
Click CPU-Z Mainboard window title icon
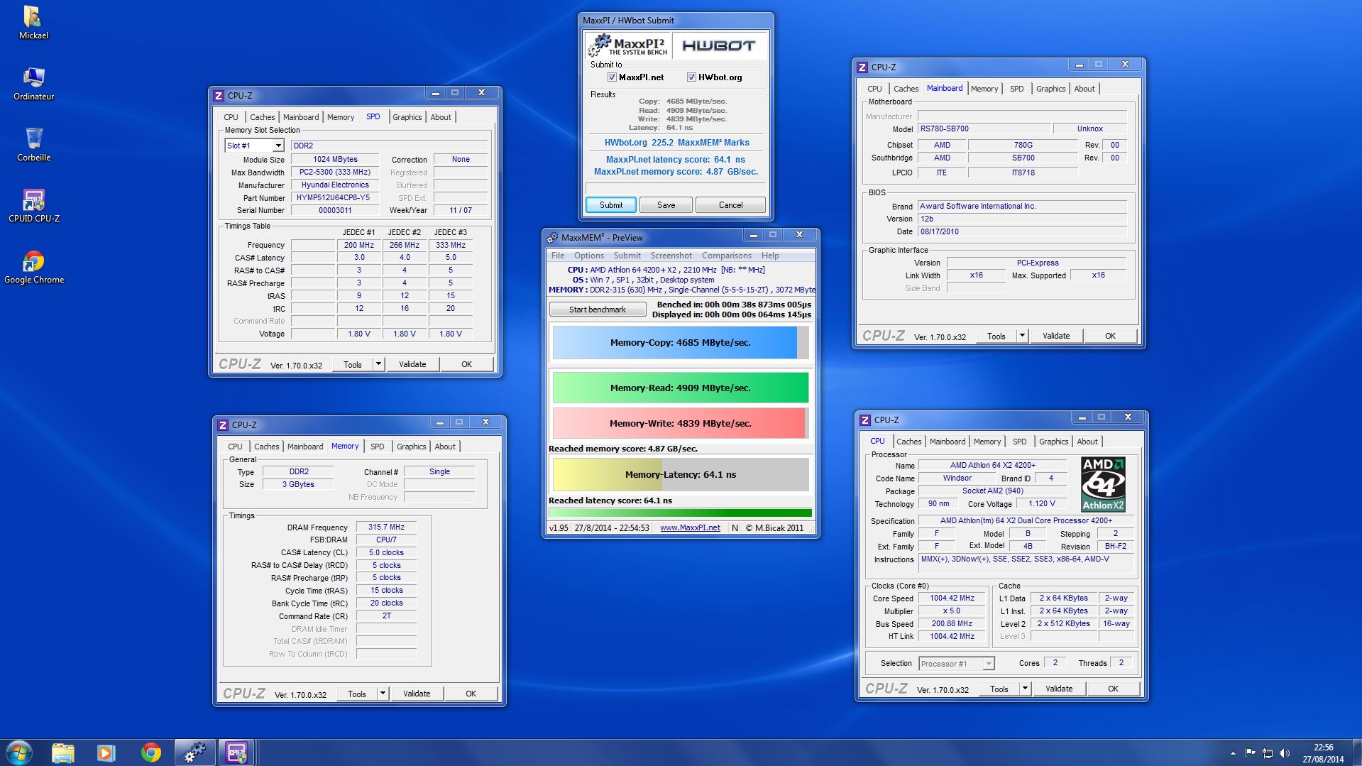tap(862, 67)
